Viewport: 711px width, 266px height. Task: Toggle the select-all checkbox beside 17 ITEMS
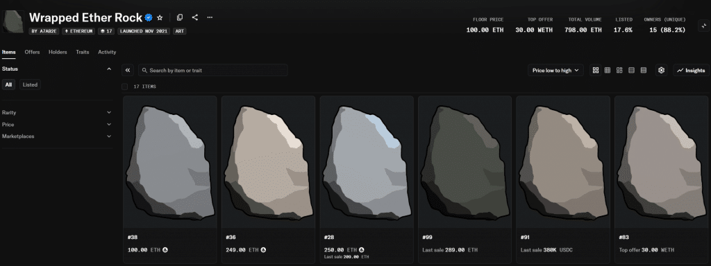tap(125, 87)
